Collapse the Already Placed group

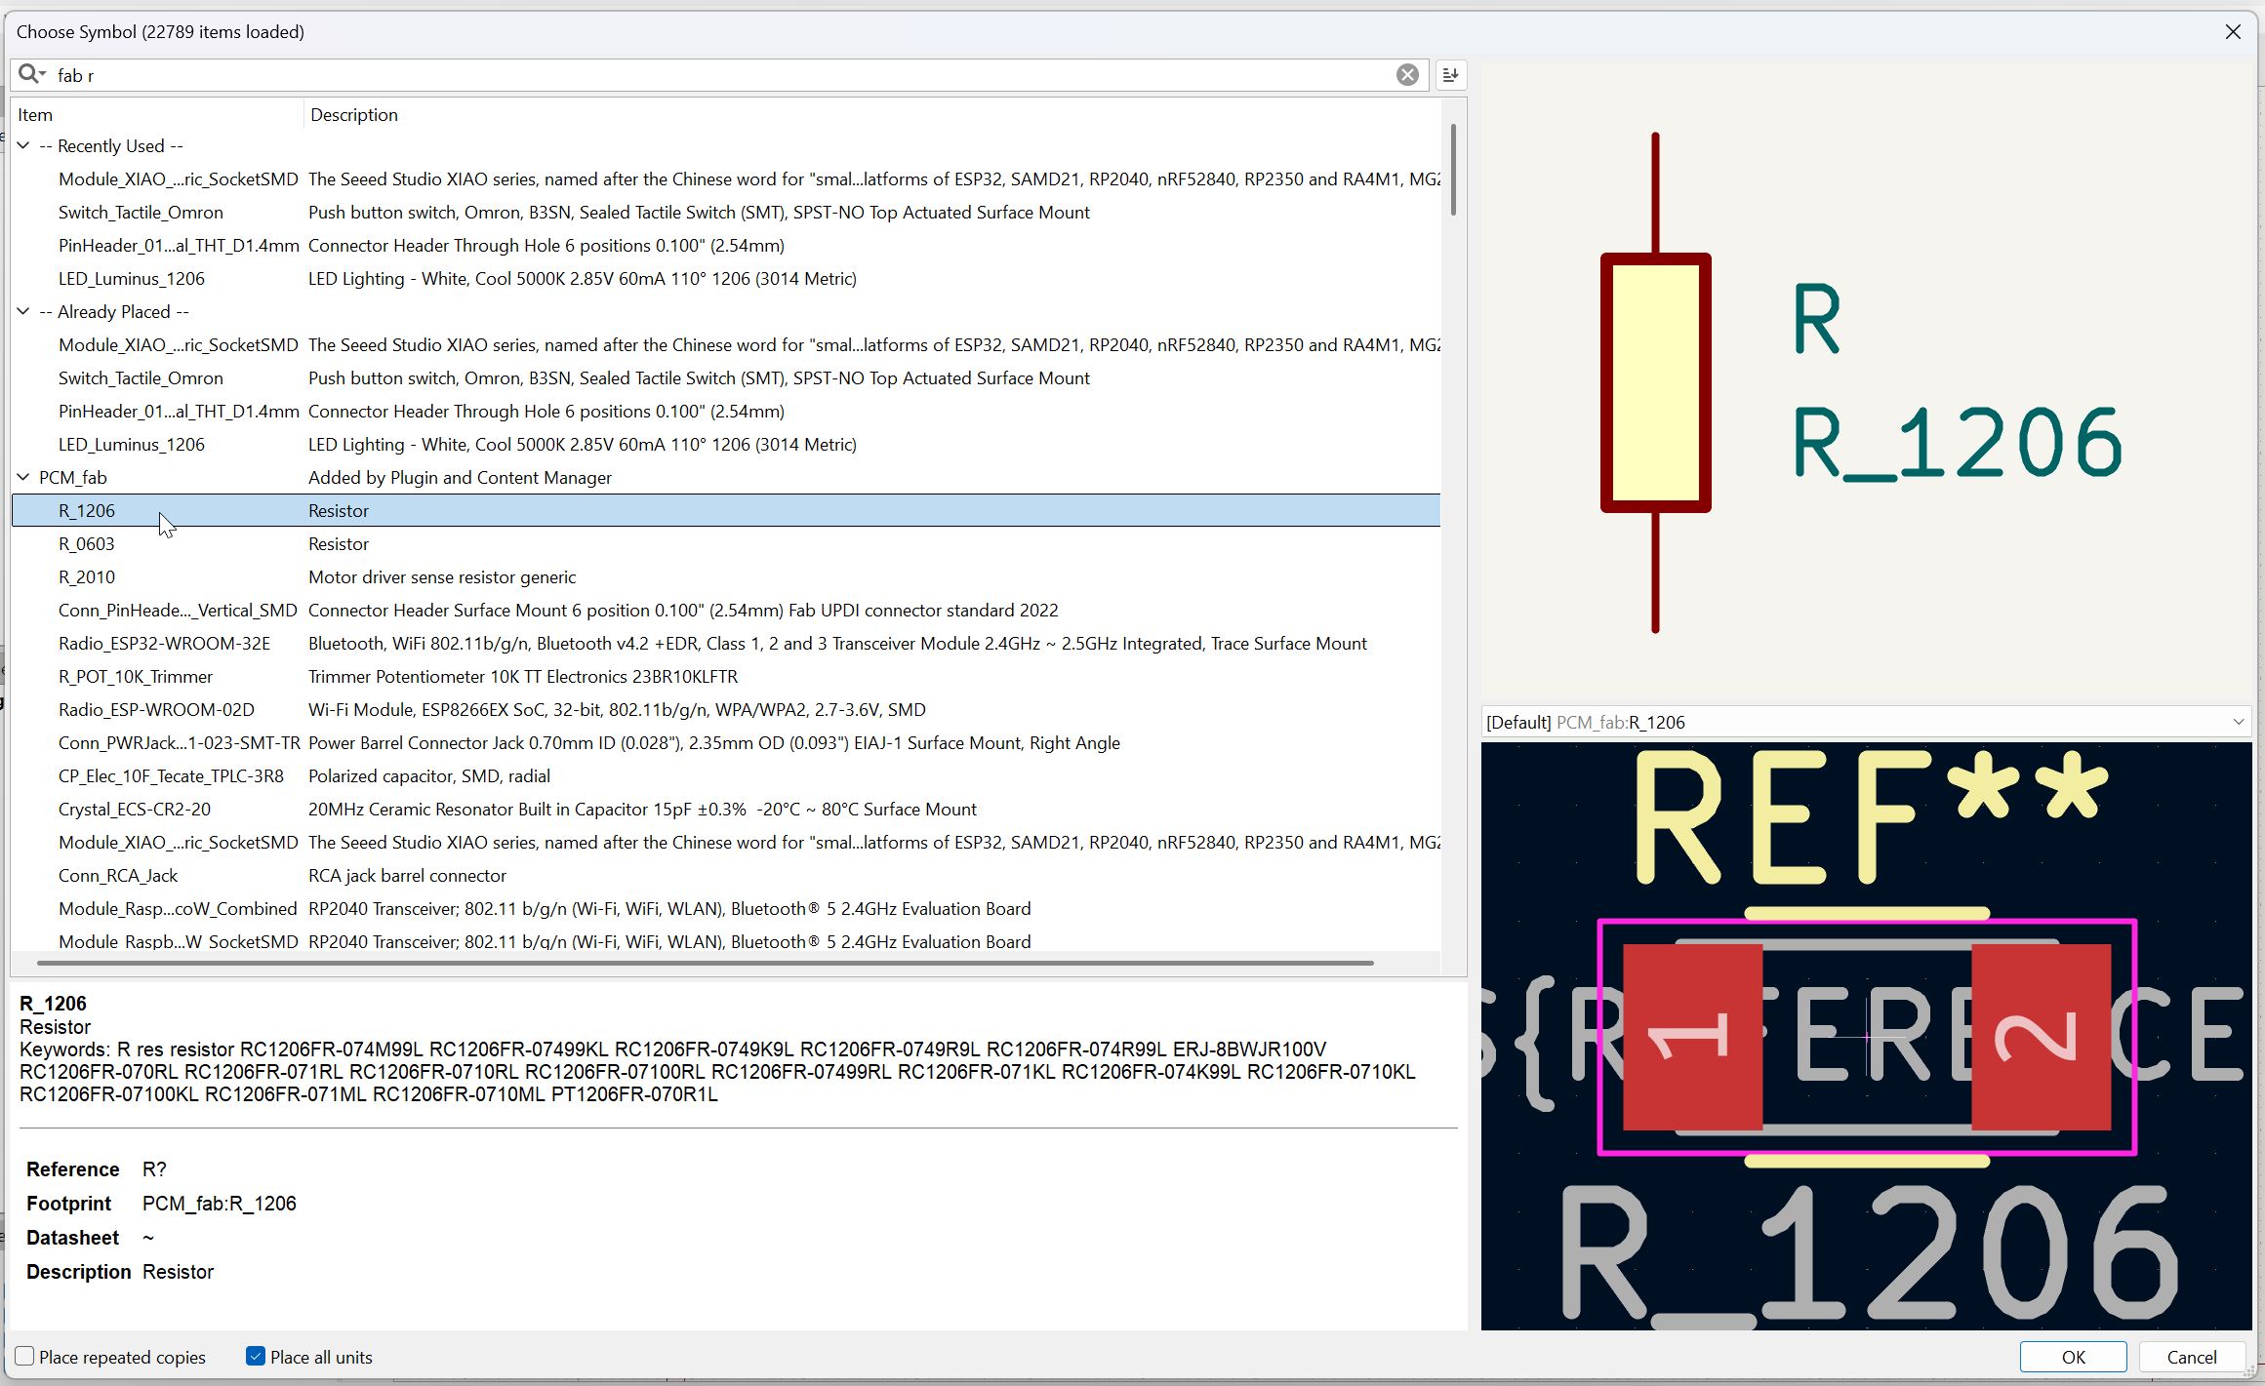coord(23,311)
